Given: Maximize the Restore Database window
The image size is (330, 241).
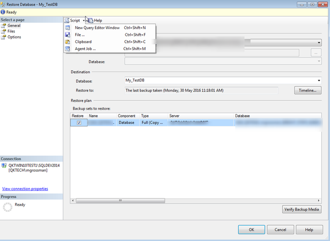Looking at the screenshot, I should pyautogui.click(x=312, y=4).
